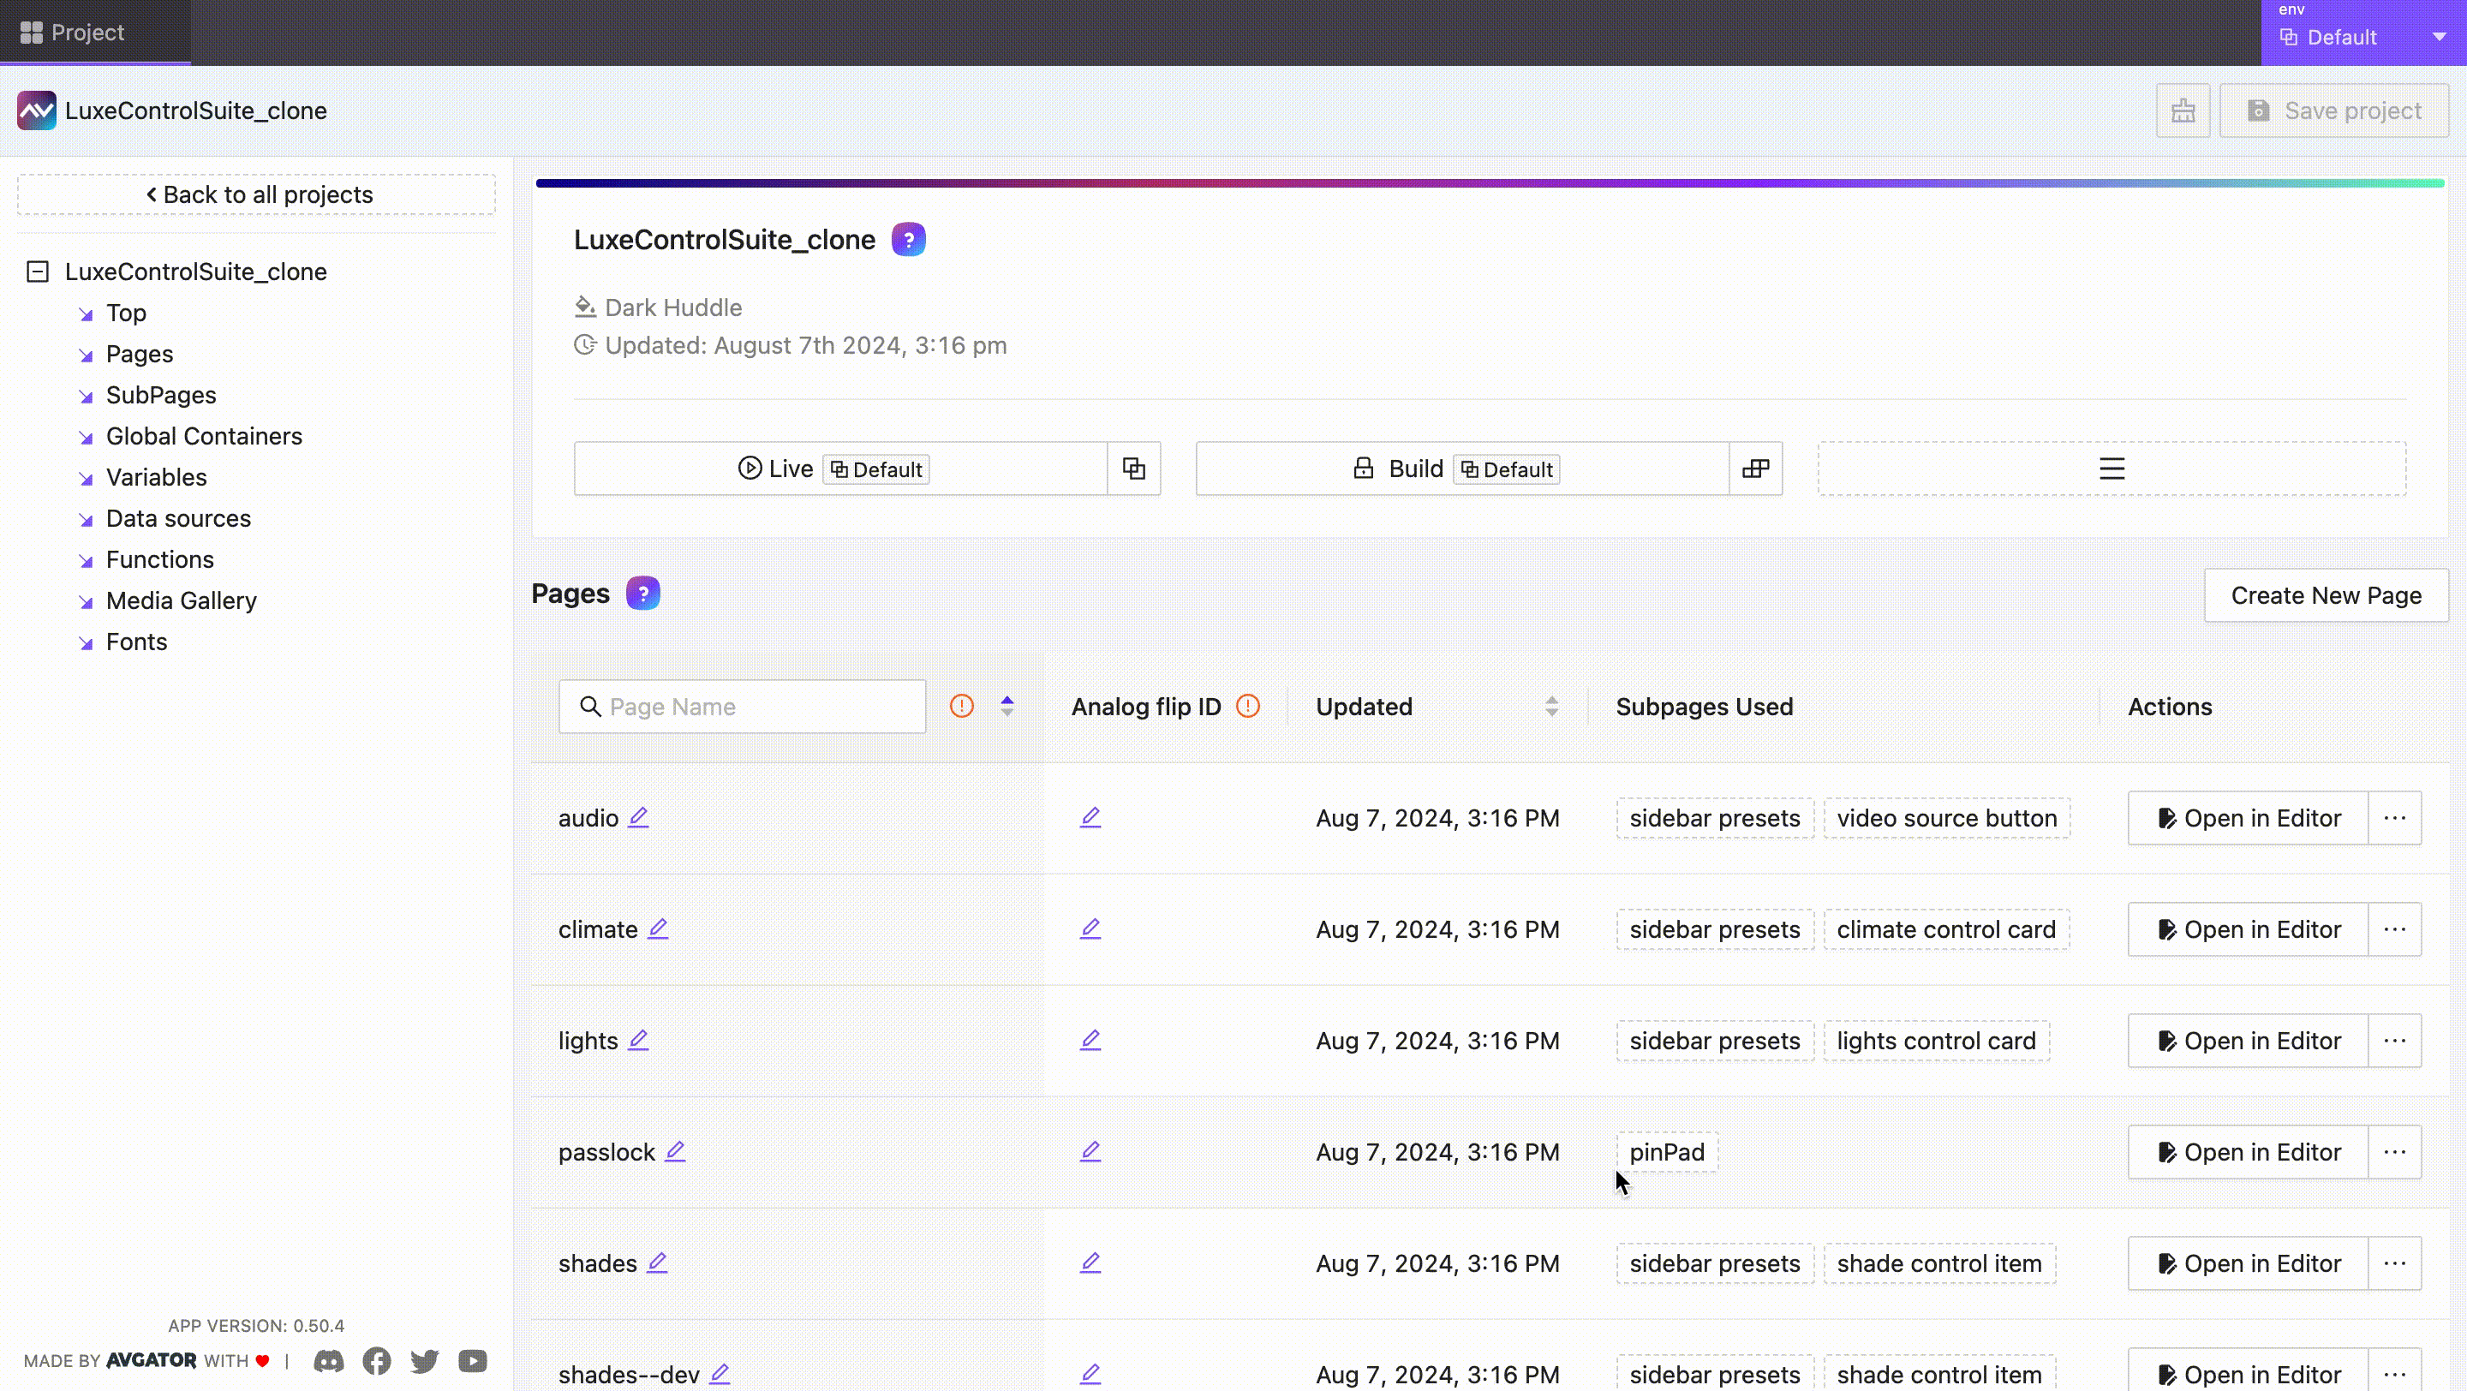Viewport: 2467px width, 1391px height.
Task: Toggle the Updated column sort arrows
Action: coord(1552,706)
